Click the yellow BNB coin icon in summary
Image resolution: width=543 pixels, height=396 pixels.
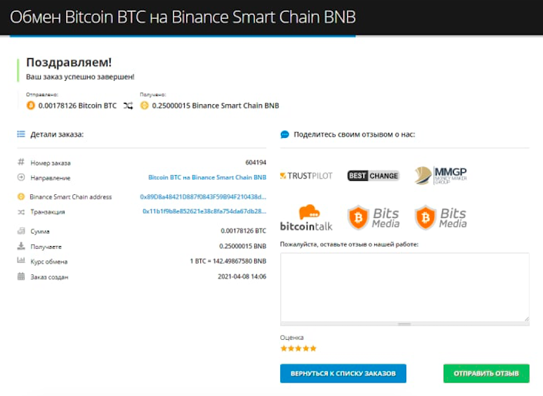pos(145,106)
